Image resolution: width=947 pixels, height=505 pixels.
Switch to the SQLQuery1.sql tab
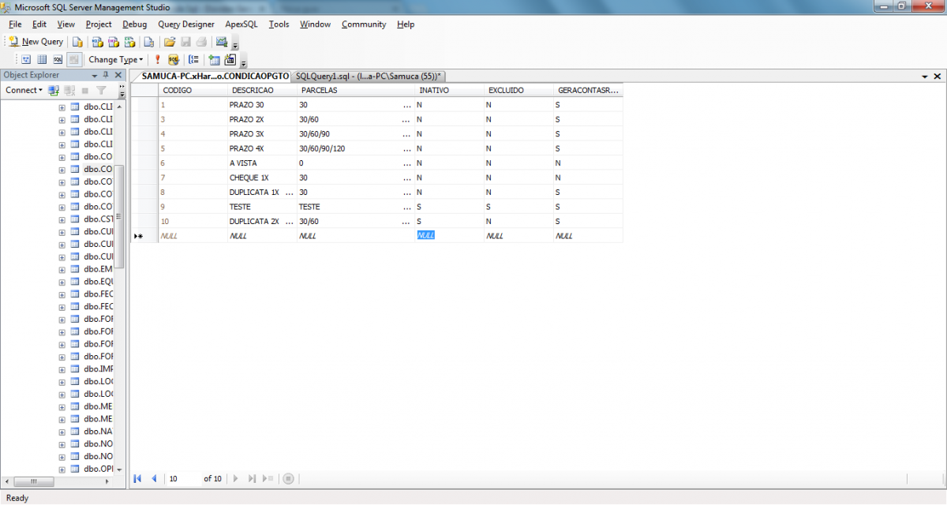[369, 77]
